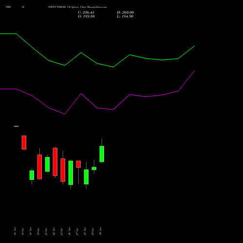Click the red candlestick for 19 Oct
This screenshot has height=243, width=243.
tap(39, 167)
